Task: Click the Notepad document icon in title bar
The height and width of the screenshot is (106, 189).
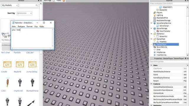Action: click(x=13, y=23)
